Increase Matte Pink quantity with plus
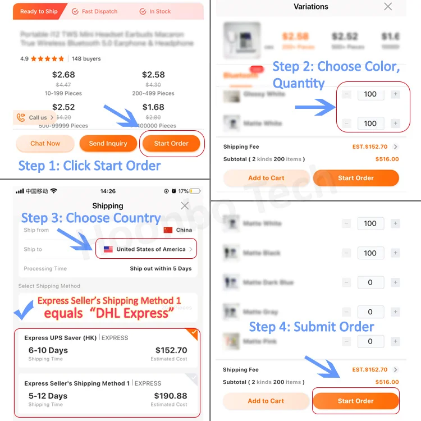421x421 pixels. click(x=395, y=341)
